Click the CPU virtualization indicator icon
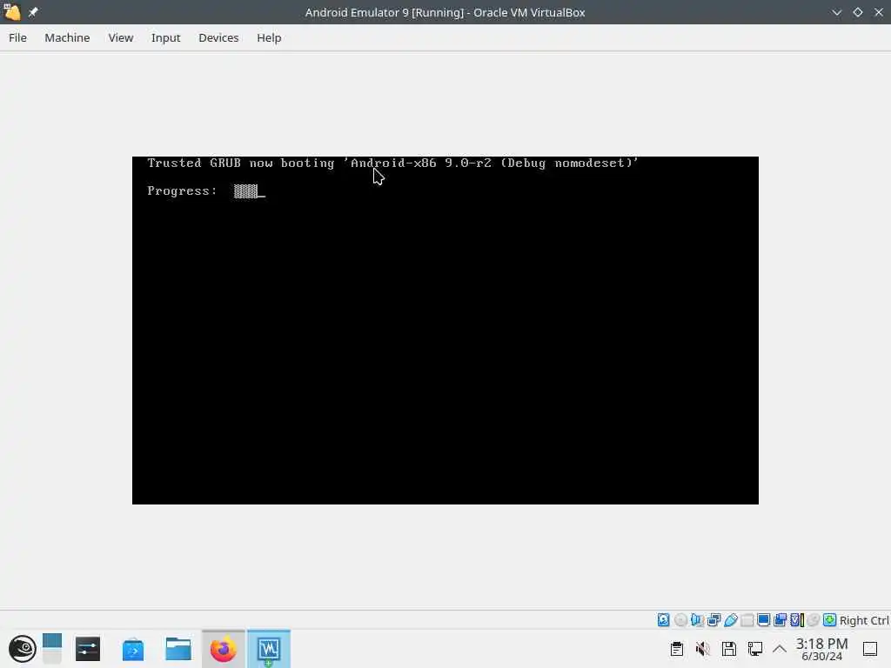 (x=797, y=619)
